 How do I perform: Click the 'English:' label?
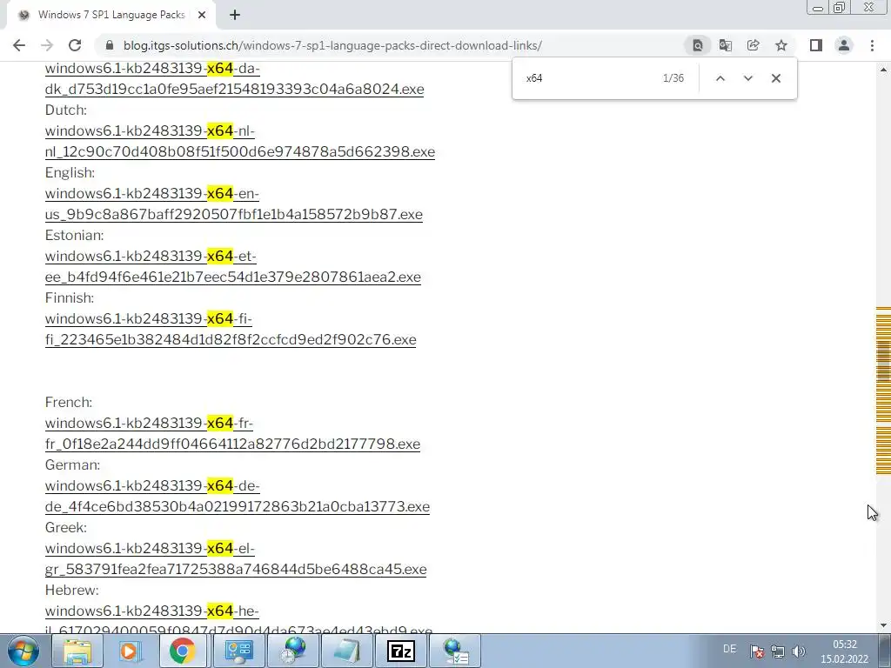coord(70,173)
